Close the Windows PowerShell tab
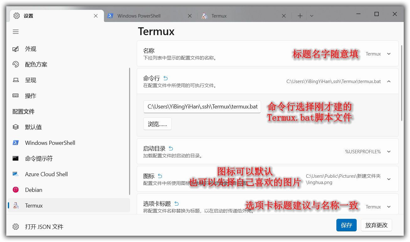The height and width of the screenshot is (242, 410). pyautogui.click(x=190, y=16)
